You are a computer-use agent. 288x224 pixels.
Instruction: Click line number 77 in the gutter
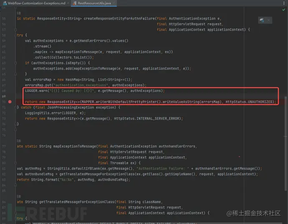(4, 146)
